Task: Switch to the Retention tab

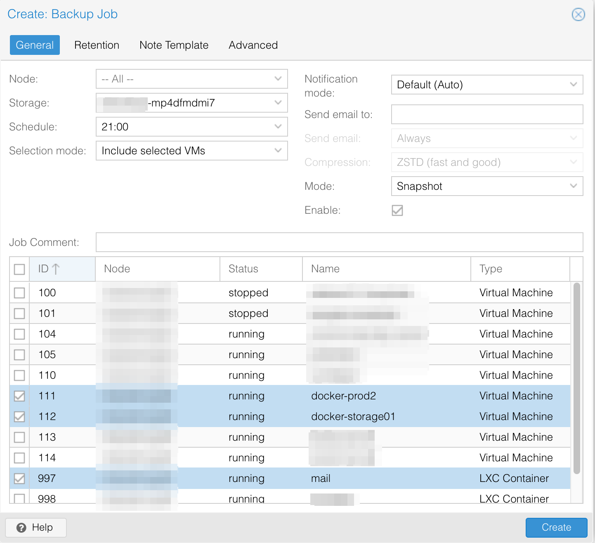Action: [97, 45]
